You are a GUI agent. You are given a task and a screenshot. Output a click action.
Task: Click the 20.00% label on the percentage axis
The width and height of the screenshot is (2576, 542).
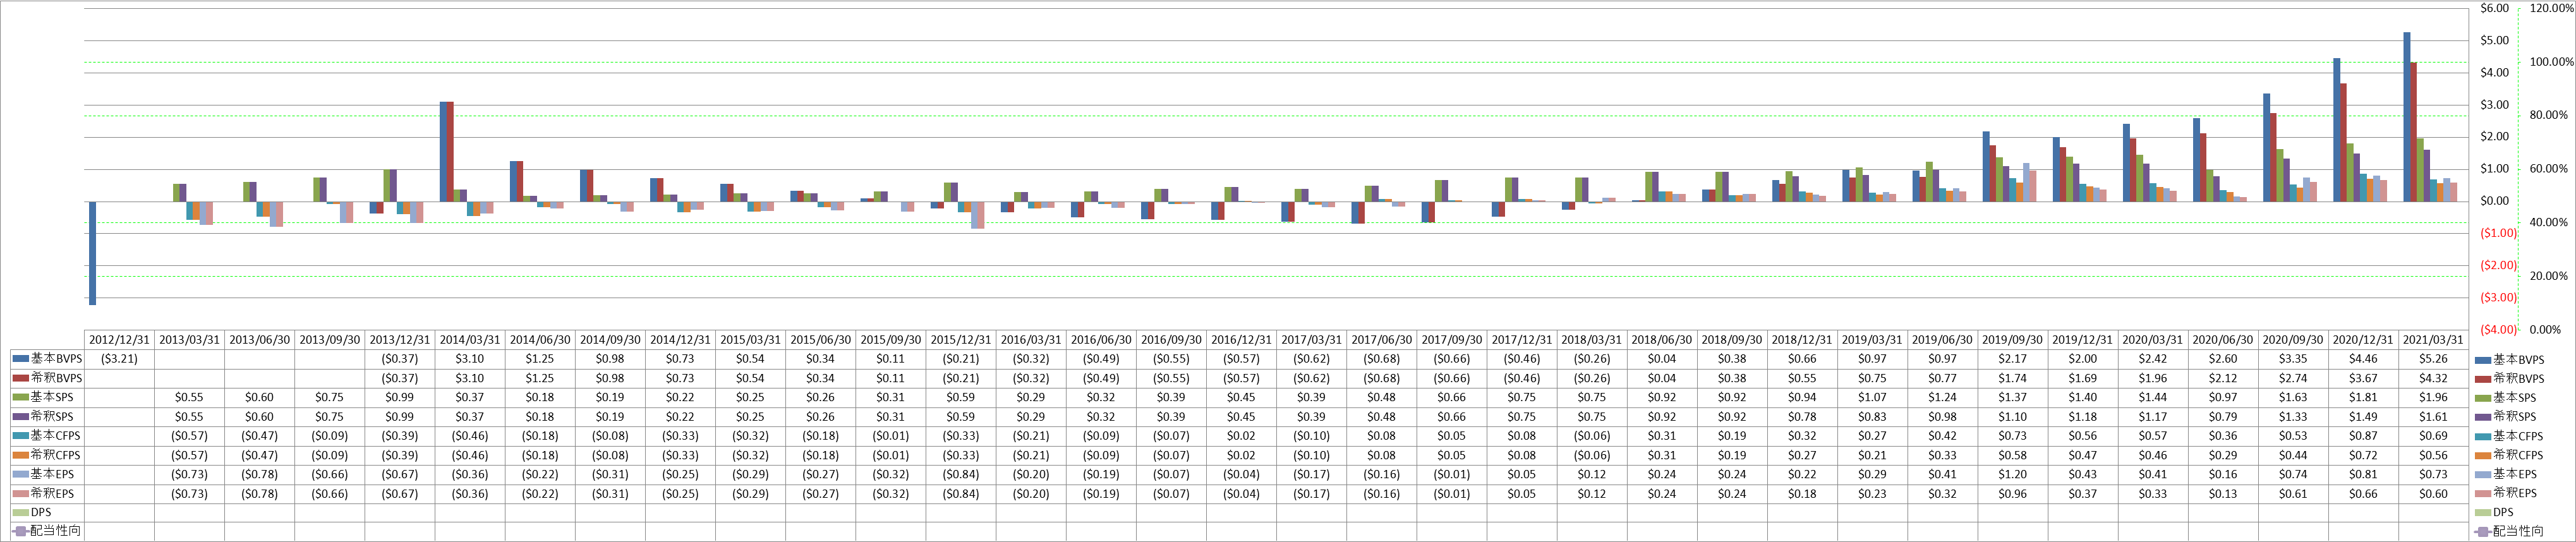(x=2548, y=276)
